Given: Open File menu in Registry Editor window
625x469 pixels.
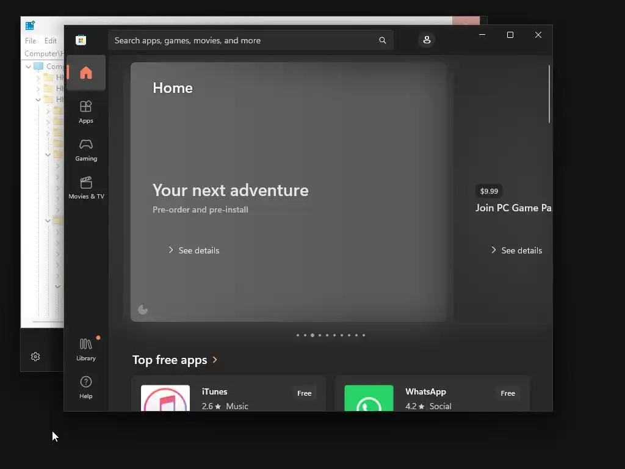Looking at the screenshot, I should [x=31, y=41].
